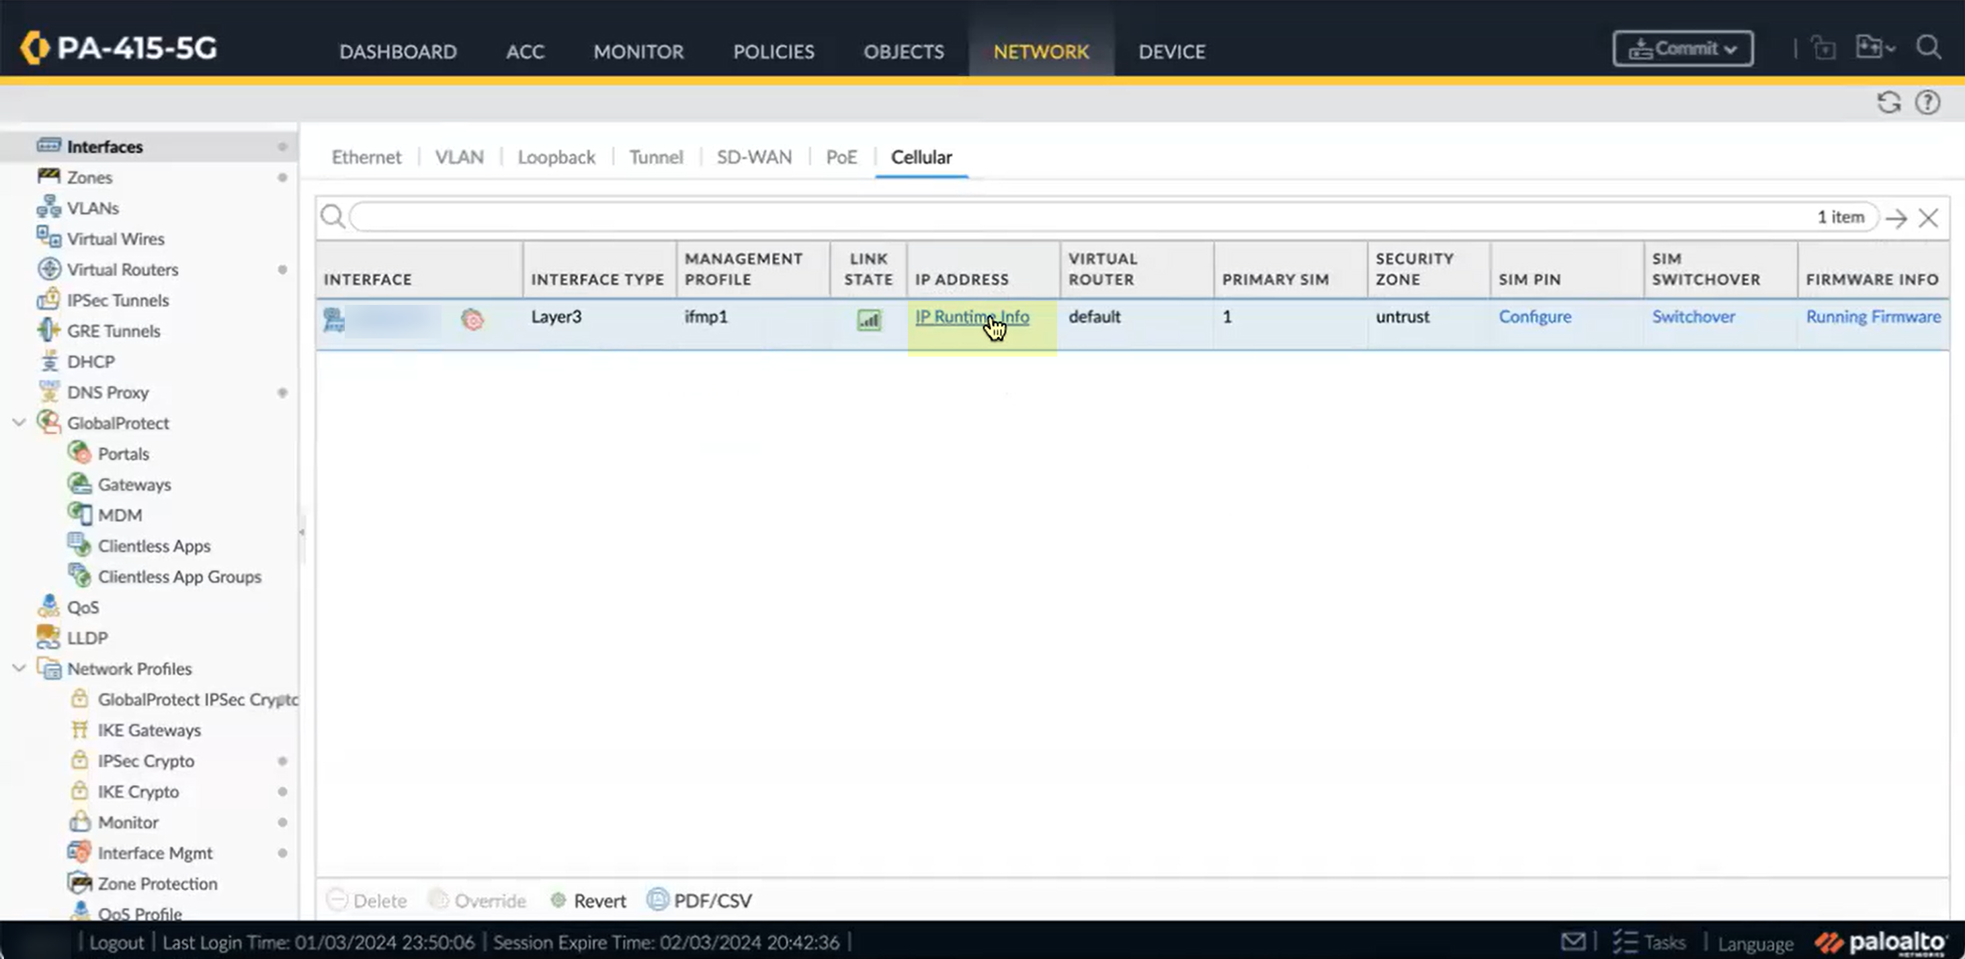1965x959 pixels.
Task: Click the Zones icon in the sidebar
Action: (49, 177)
